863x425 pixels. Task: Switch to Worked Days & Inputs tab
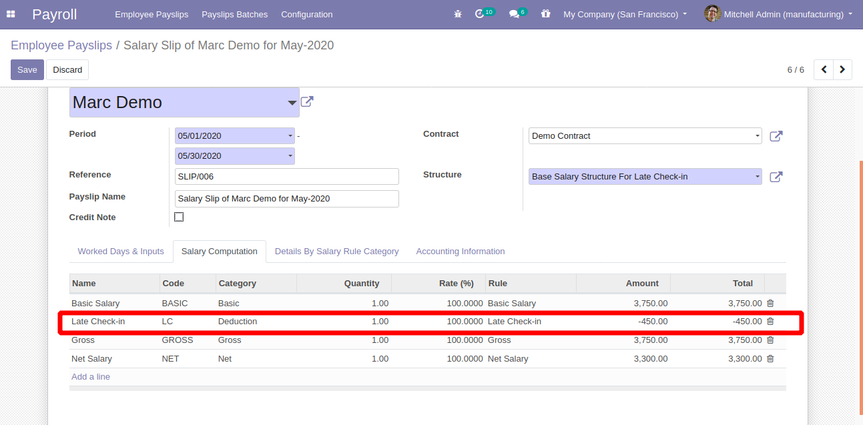(x=121, y=252)
